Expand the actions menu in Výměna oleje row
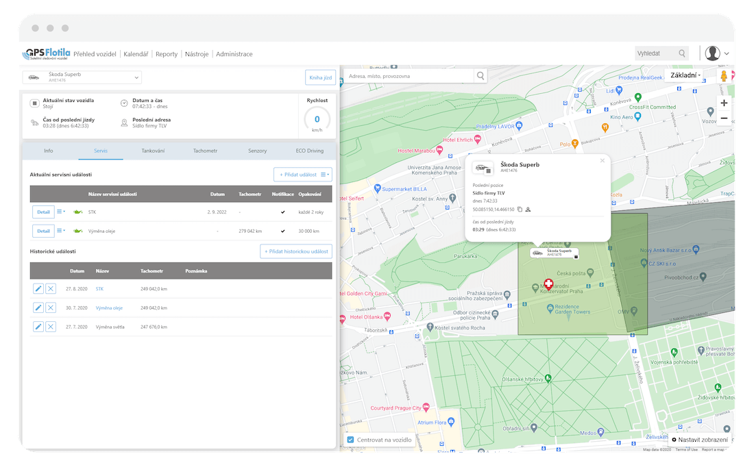This screenshot has height=465, width=754. click(61, 231)
